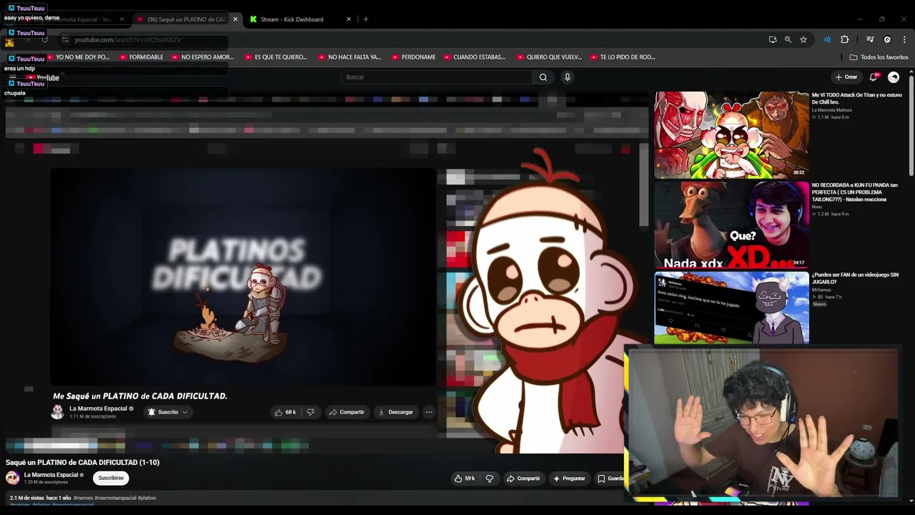This screenshot has width=915, height=515.
Task: Click the La Marmota Mañosa channel name
Action: click(x=831, y=110)
